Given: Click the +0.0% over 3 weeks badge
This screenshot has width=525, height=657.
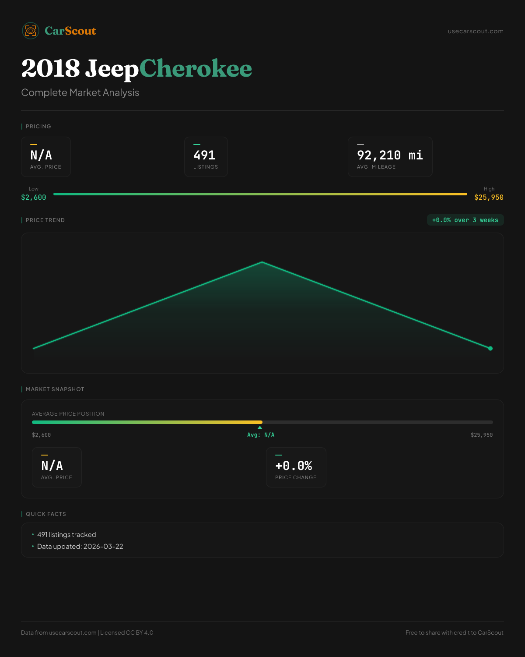Looking at the screenshot, I should pyautogui.click(x=465, y=220).
